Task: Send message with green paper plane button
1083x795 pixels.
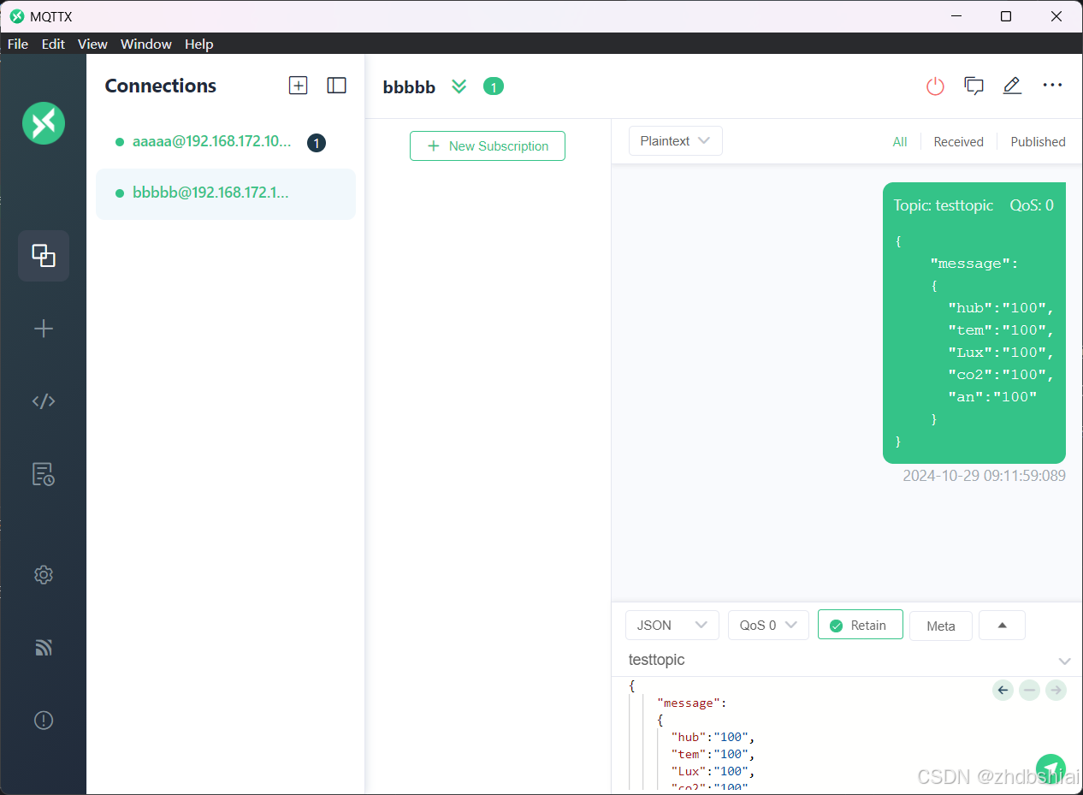Action: [x=1050, y=768]
